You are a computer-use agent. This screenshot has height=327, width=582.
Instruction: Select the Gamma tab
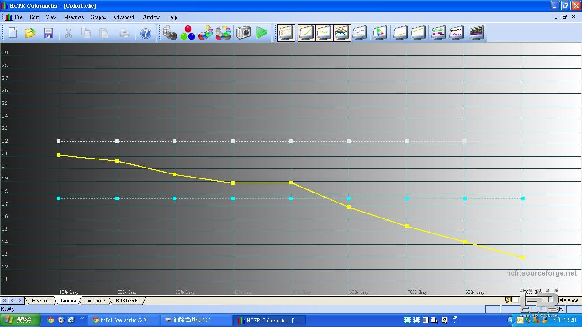point(67,300)
